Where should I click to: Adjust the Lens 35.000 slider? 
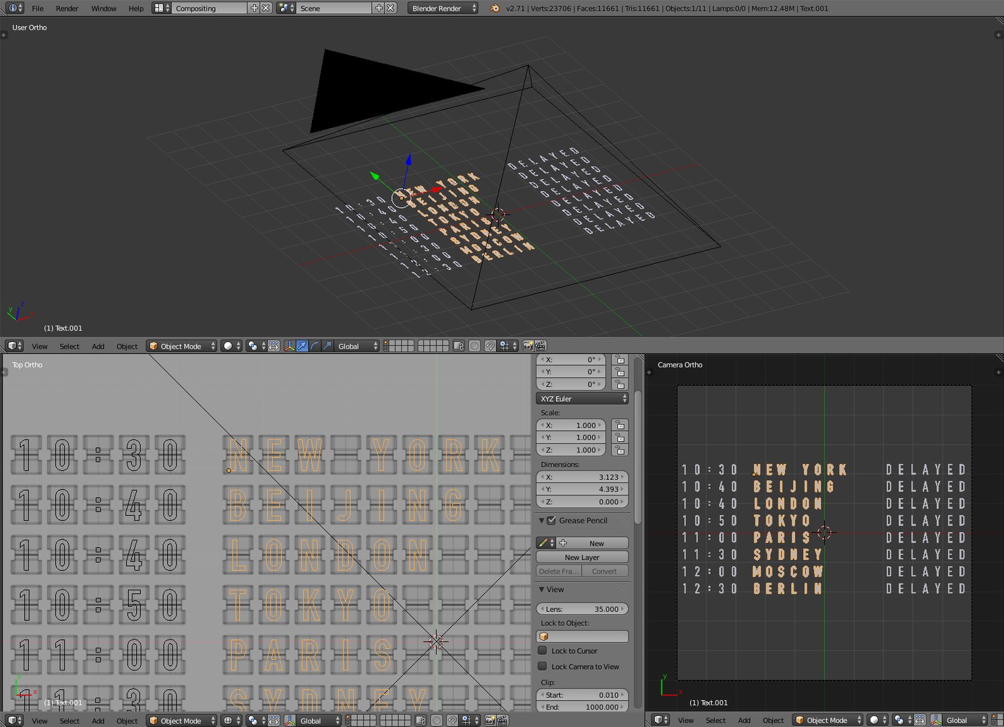point(582,609)
